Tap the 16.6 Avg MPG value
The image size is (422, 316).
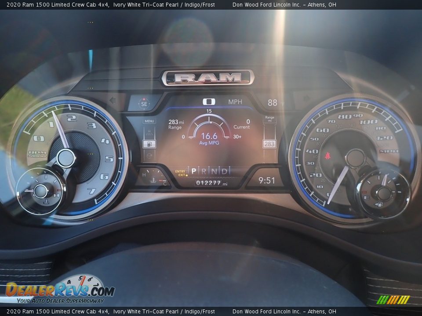(x=209, y=136)
